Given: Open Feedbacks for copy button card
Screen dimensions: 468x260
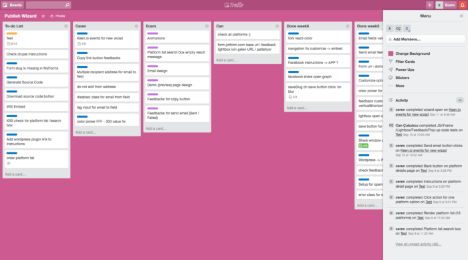Looking at the screenshot, I should (x=177, y=97).
